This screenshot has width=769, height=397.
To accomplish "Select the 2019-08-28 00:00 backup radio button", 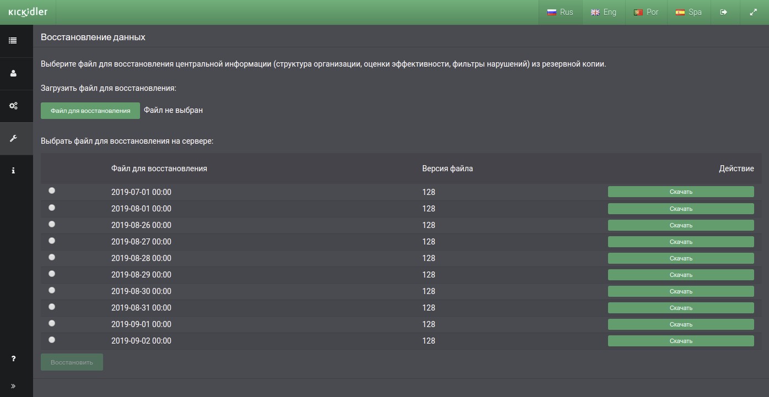I will (x=52, y=257).
